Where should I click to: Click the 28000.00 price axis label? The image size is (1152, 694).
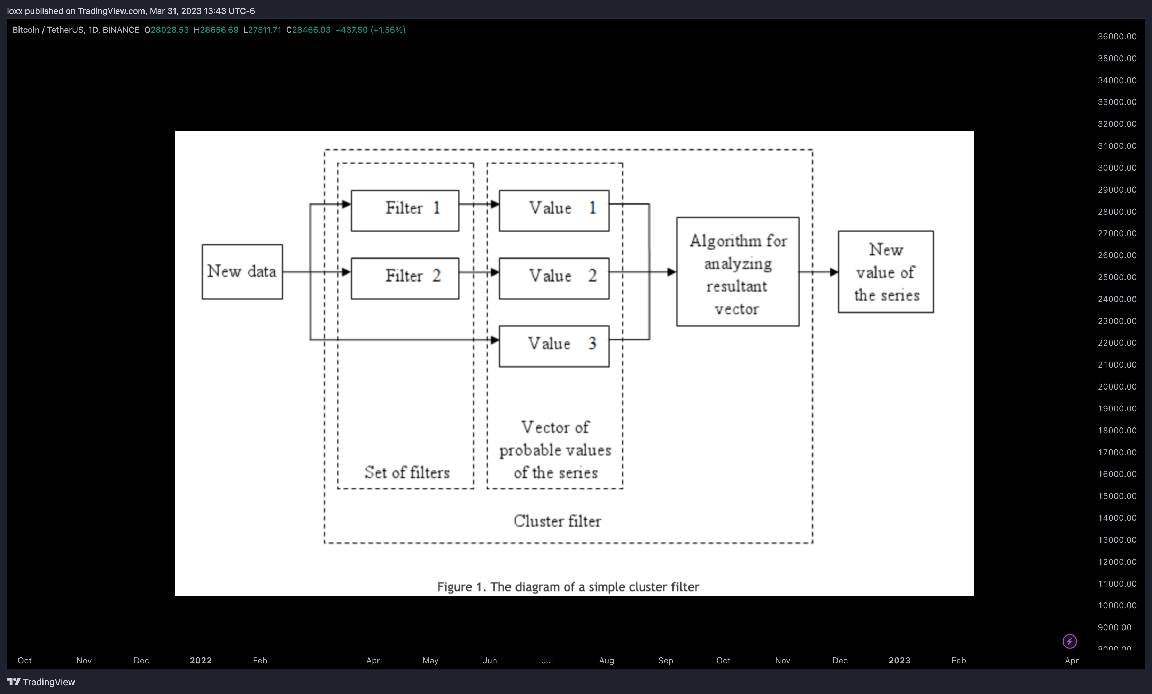pos(1117,212)
